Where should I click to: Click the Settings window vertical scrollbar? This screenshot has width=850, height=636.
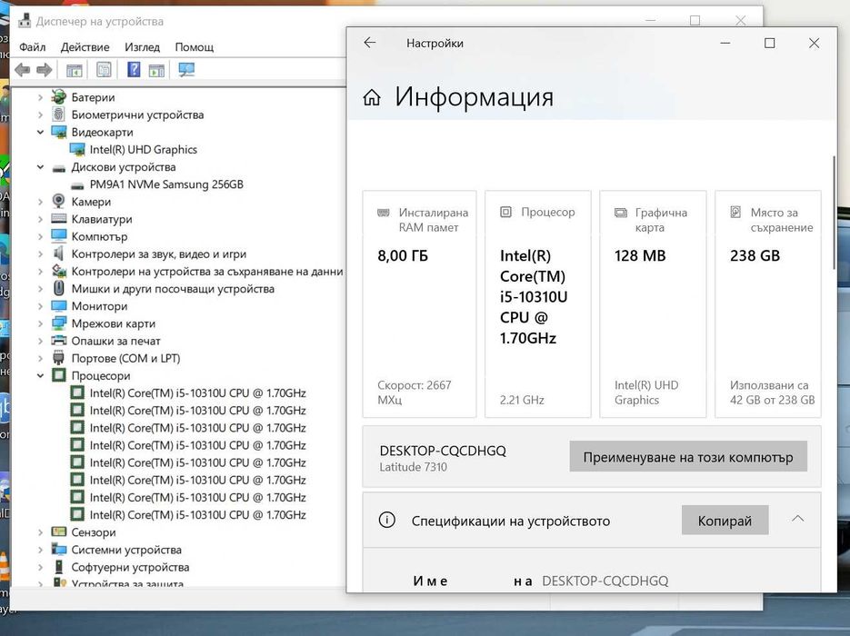(x=834, y=212)
